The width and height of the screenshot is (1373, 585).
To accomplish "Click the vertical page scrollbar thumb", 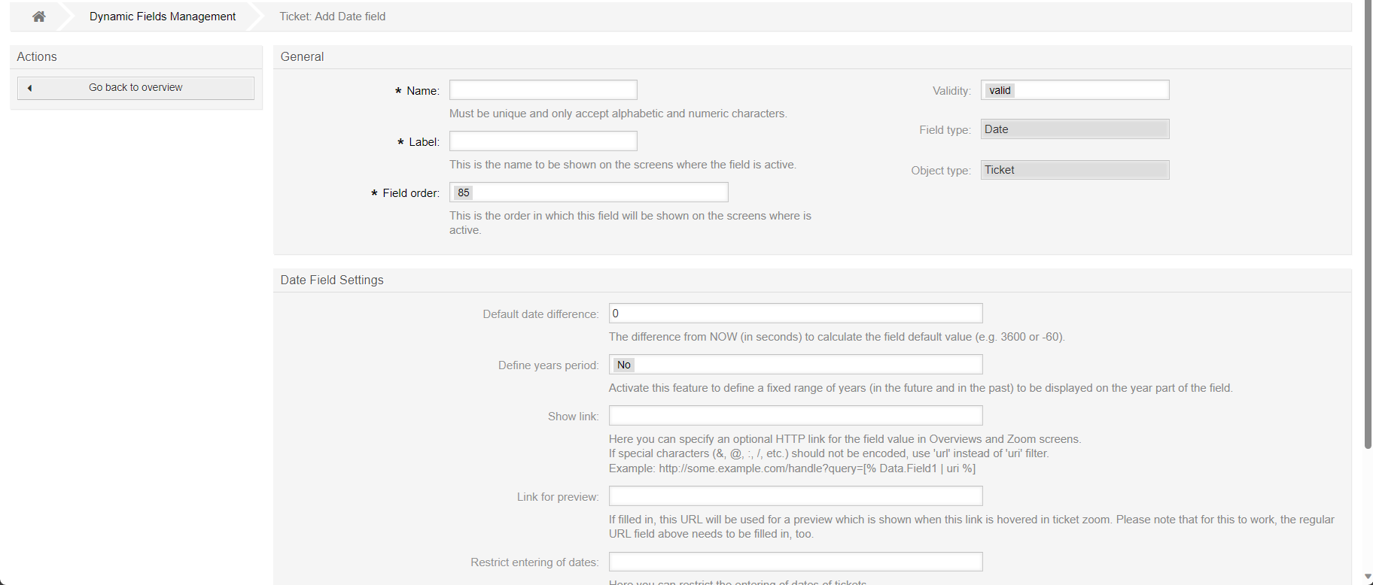I will tap(1368, 226).
